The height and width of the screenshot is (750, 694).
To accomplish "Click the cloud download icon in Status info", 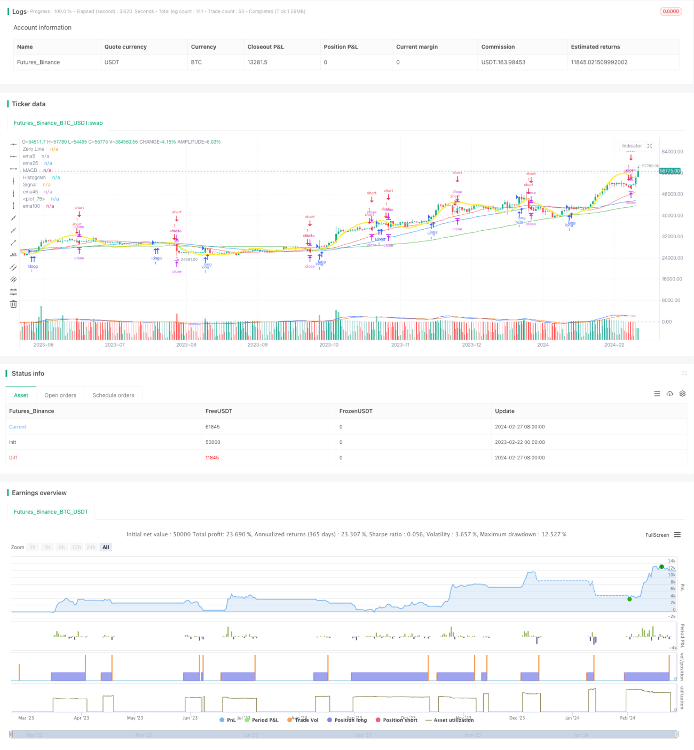I will pos(669,394).
